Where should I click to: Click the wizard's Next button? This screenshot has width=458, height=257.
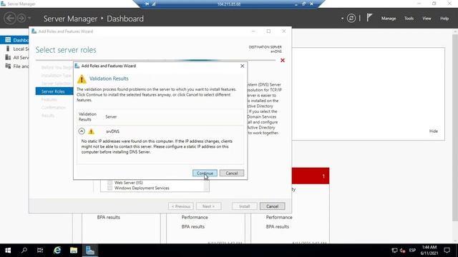coord(208,206)
